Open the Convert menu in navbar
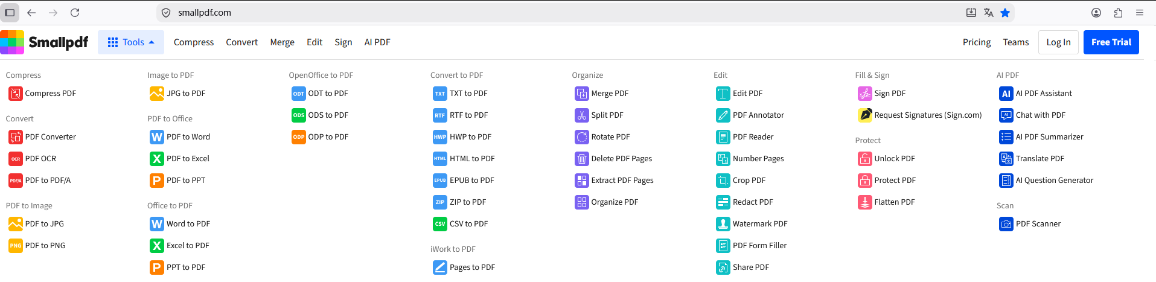The height and width of the screenshot is (282, 1156). click(241, 42)
